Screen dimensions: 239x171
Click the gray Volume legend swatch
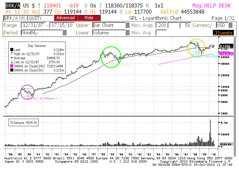(x=12, y=122)
